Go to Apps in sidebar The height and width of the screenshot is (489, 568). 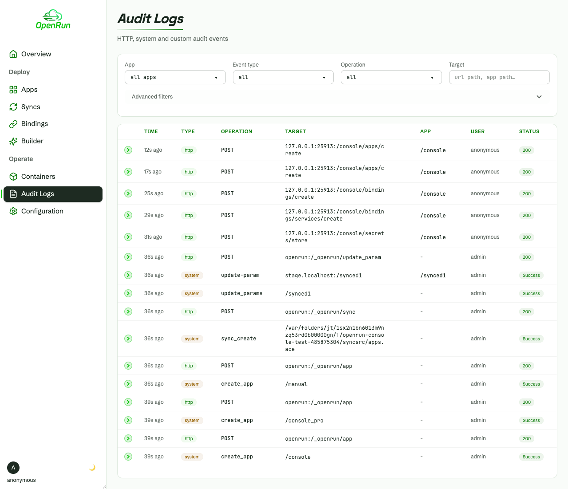(x=53, y=90)
